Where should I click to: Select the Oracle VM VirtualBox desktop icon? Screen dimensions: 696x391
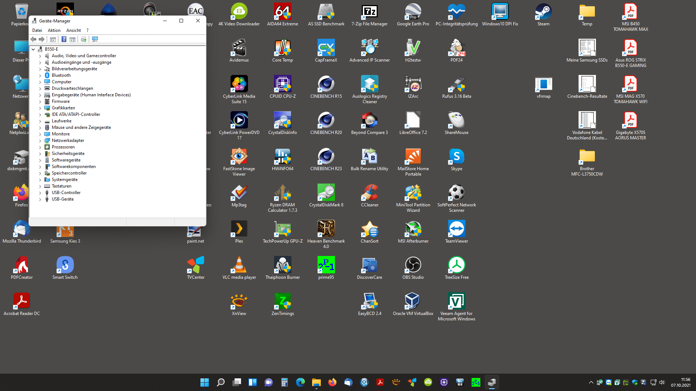413,304
